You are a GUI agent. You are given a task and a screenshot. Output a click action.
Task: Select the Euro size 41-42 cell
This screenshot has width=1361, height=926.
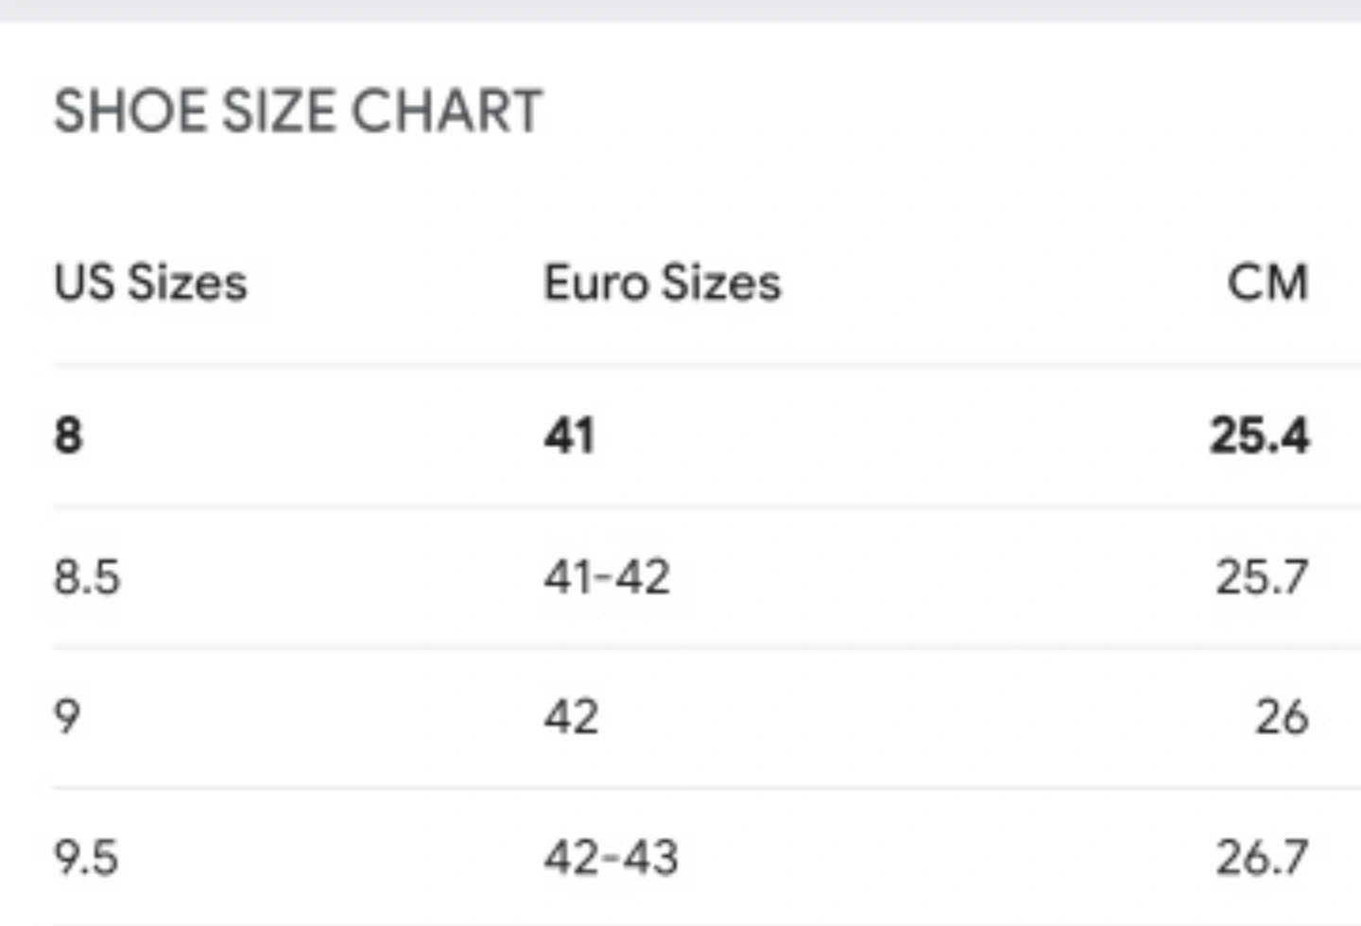tap(607, 576)
